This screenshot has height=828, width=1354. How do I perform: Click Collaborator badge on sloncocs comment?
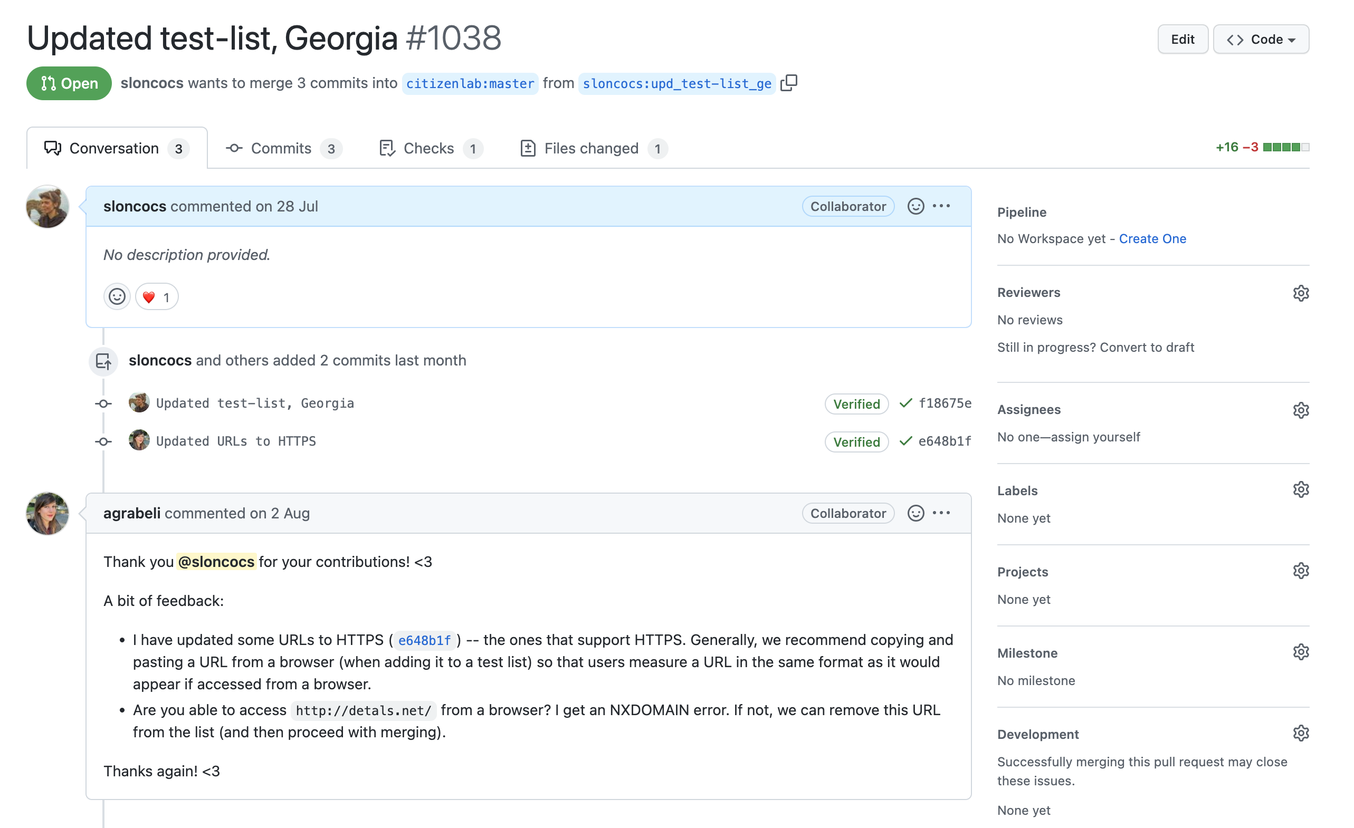point(848,206)
